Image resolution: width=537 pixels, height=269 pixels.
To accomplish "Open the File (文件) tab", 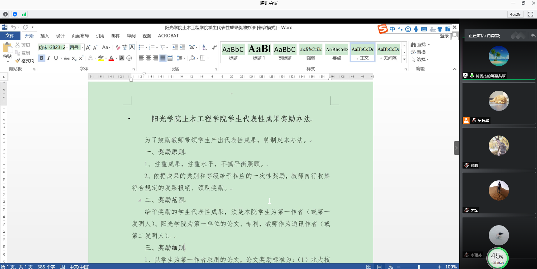I will tap(10, 36).
